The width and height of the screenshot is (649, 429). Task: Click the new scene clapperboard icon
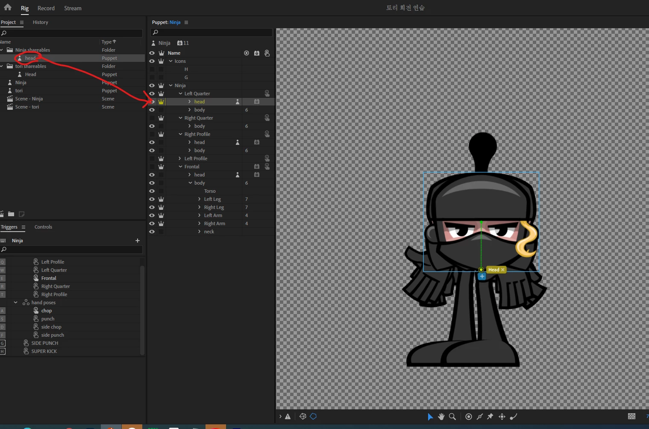point(1,214)
